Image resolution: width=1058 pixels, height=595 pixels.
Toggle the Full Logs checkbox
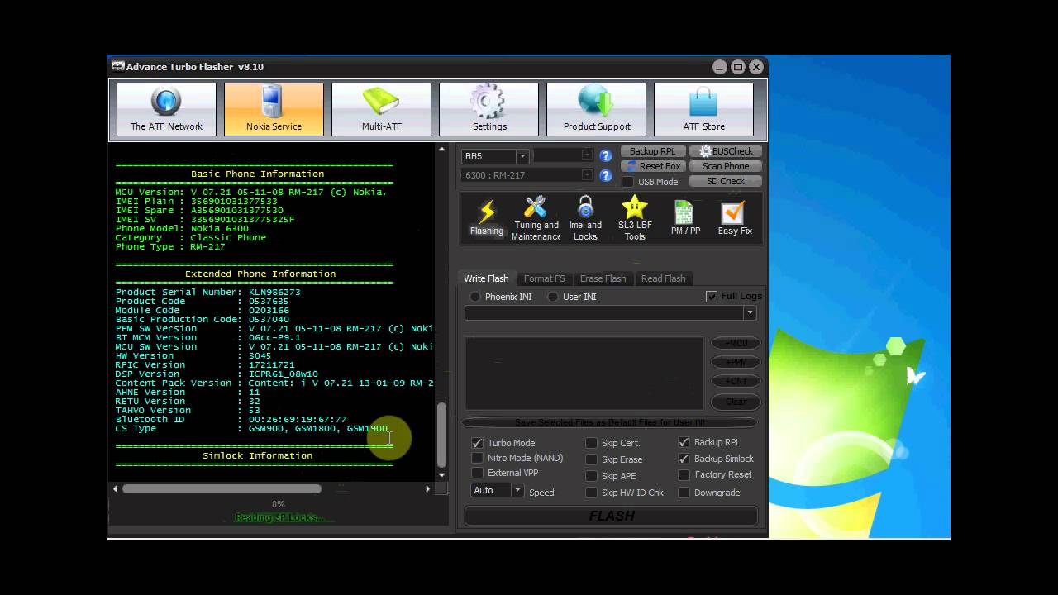tap(711, 297)
